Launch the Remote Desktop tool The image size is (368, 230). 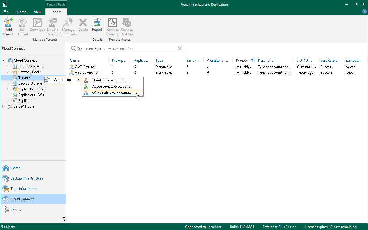(x=127, y=27)
